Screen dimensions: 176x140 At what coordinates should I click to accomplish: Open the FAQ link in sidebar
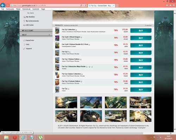click(x=27, y=44)
